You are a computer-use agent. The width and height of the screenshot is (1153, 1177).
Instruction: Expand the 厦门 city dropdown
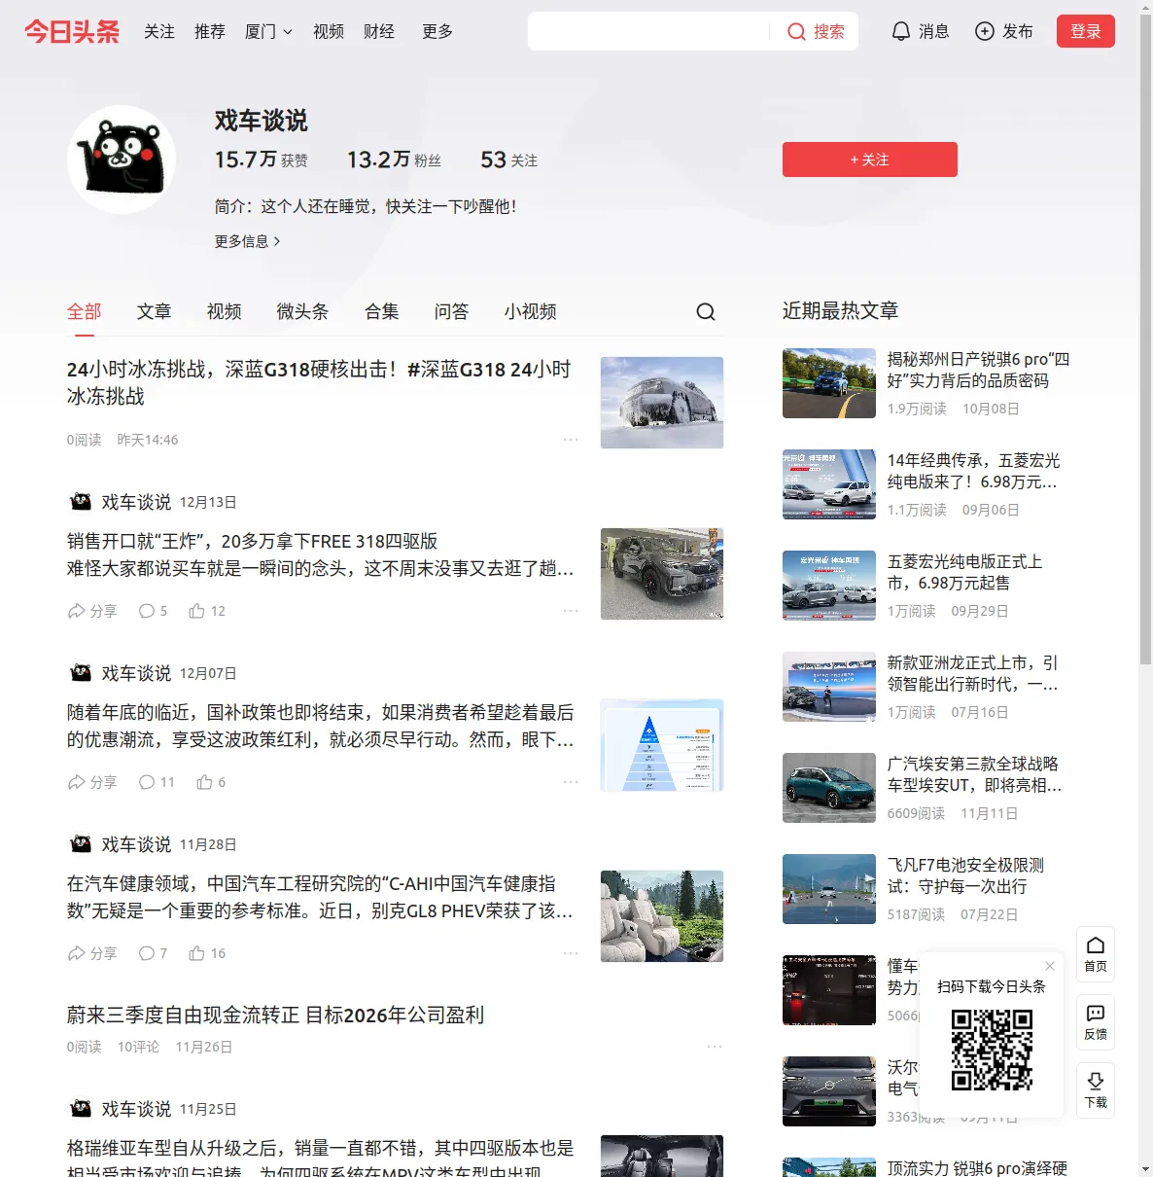point(268,32)
